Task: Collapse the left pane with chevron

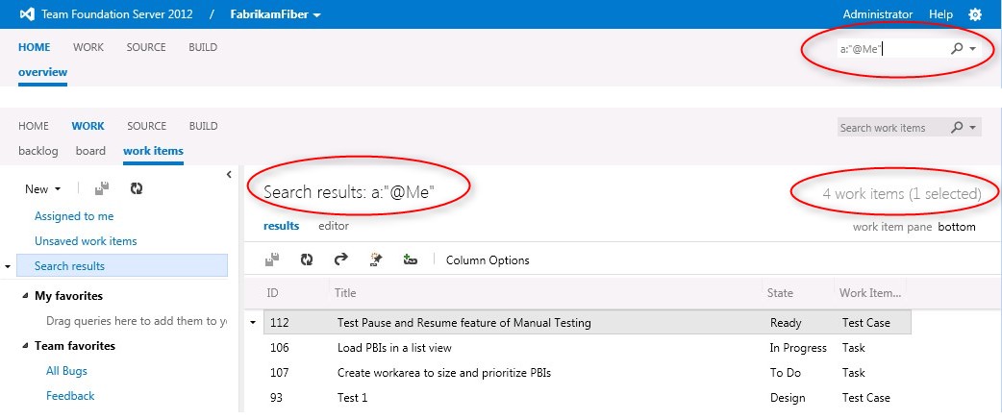Action: click(x=229, y=174)
